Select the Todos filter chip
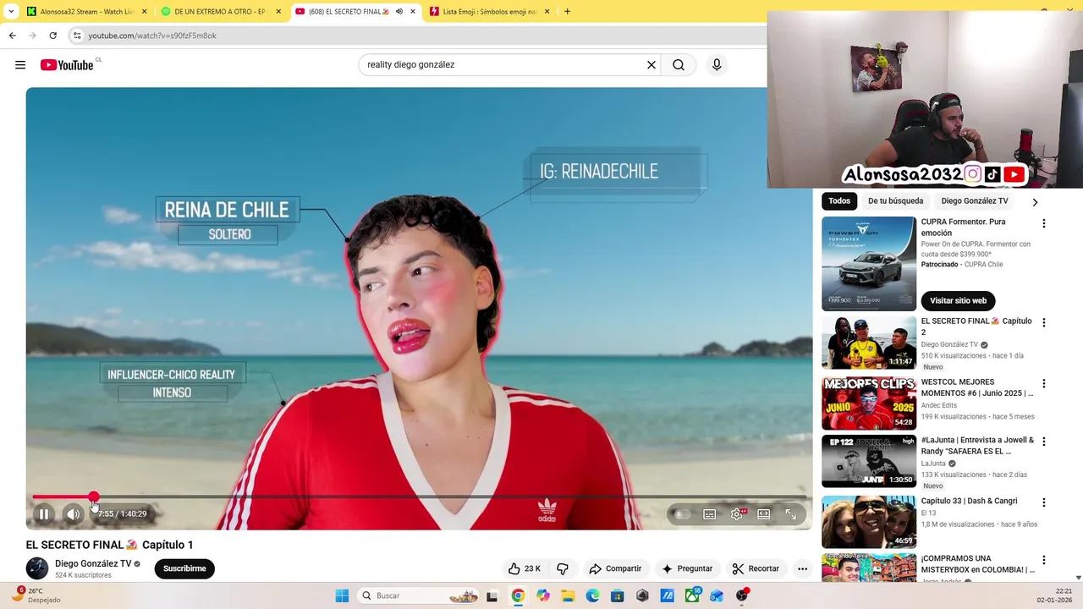Image resolution: width=1083 pixels, height=609 pixels. click(839, 201)
